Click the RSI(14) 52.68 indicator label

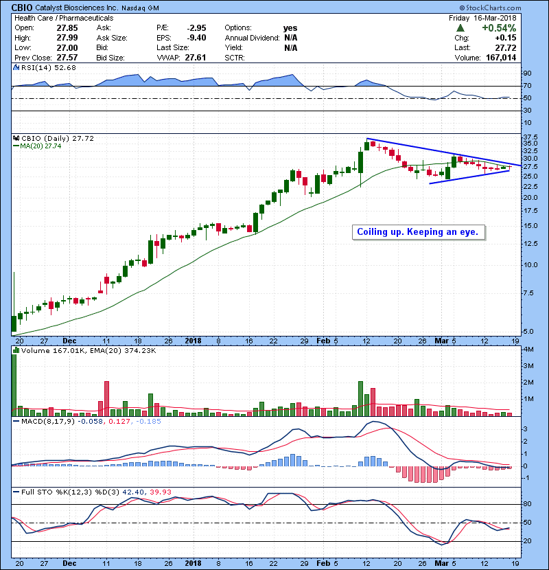[x=49, y=67]
